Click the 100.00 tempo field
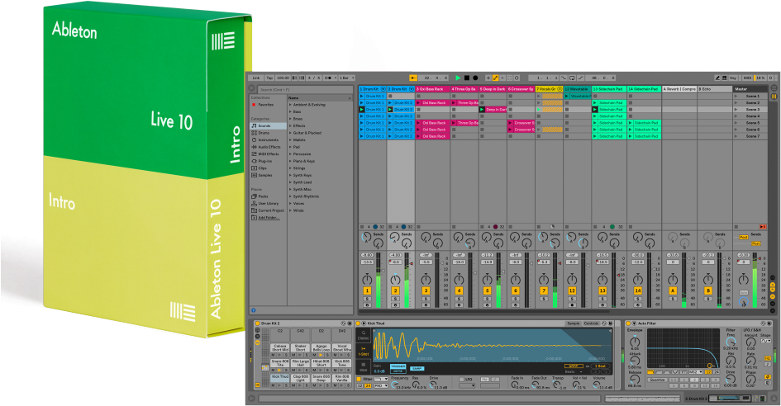The image size is (781, 406). point(283,78)
